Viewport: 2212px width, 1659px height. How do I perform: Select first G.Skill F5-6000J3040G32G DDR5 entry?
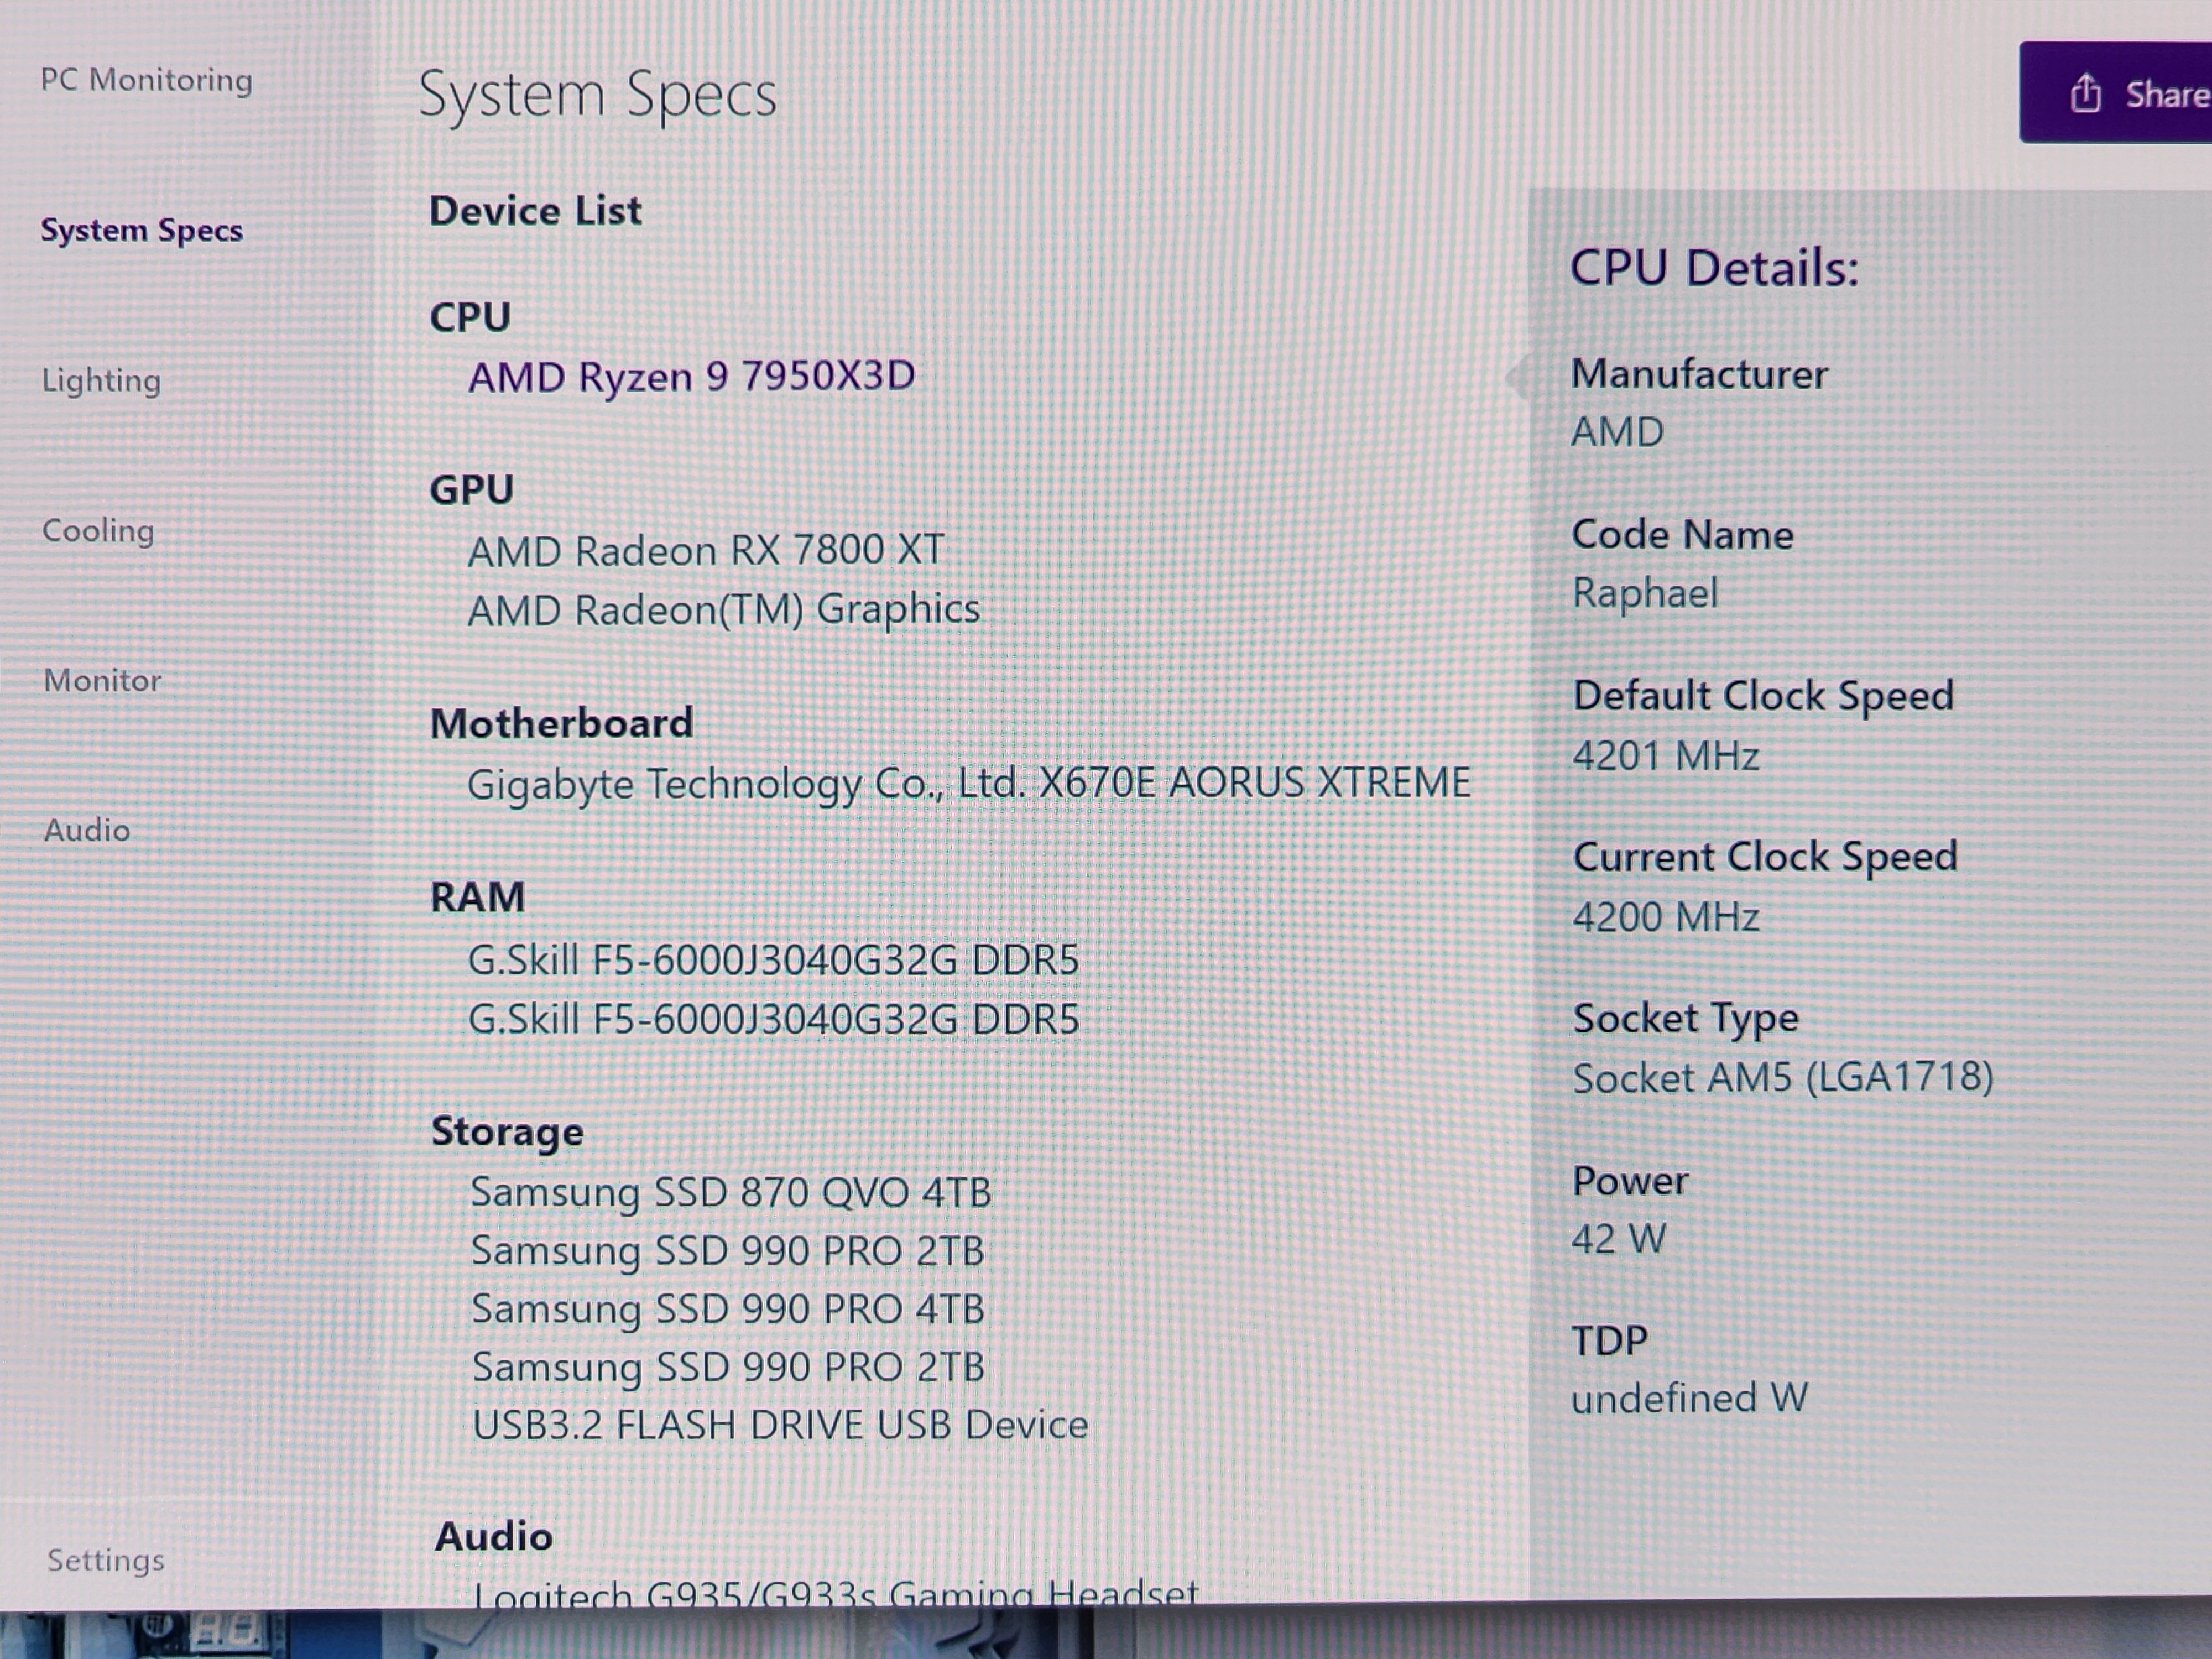tap(774, 960)
